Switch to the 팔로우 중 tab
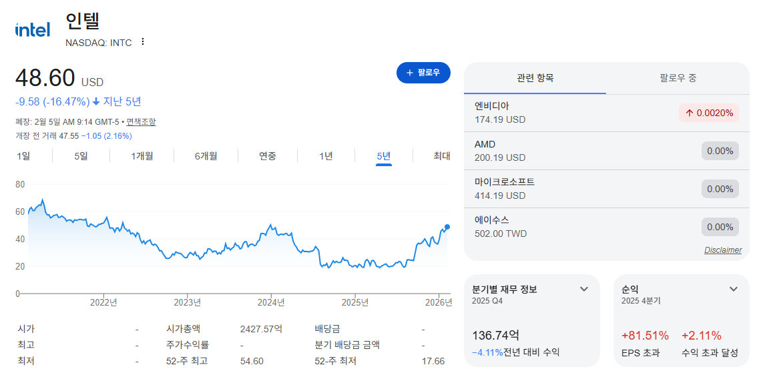The image size is (761, 379). 678,77
